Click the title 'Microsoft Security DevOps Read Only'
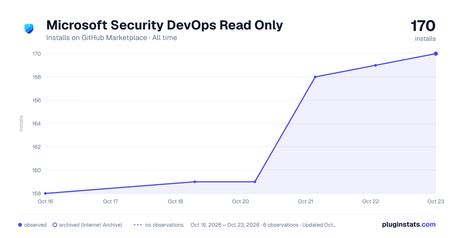The width and height of the screenshot is (454, 238). [x=165, y=25]
